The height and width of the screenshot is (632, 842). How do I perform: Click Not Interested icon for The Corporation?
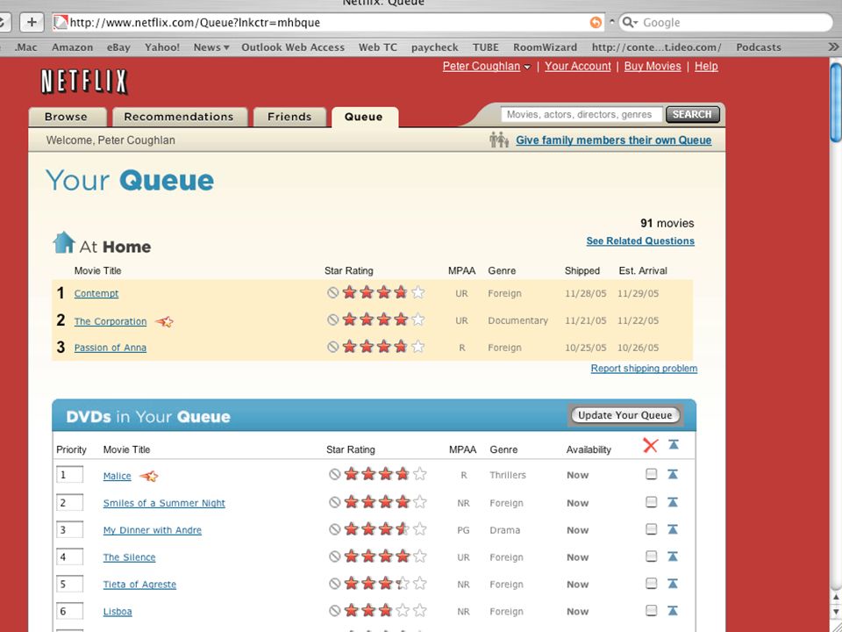(333, 320)
